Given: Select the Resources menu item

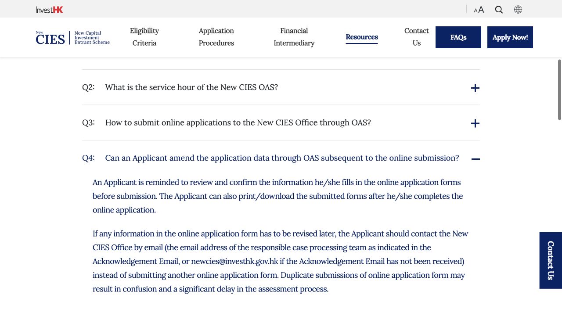Looking at the screenshot, I should click(x=362, y=37).
